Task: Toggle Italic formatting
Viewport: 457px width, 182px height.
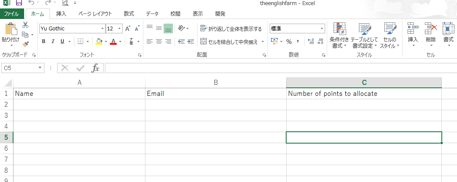Action: [53, 41]
